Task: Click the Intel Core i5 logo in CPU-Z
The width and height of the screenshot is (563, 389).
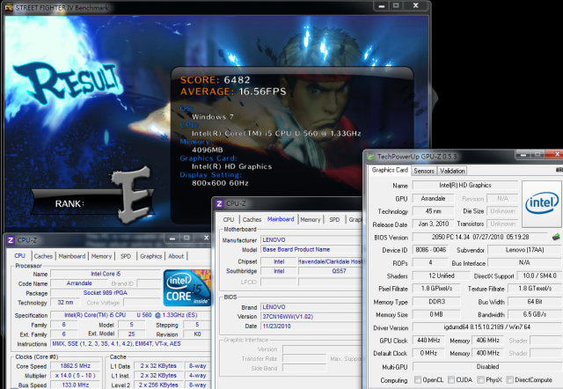Action: pyautogui.click(x=186, y=288)
